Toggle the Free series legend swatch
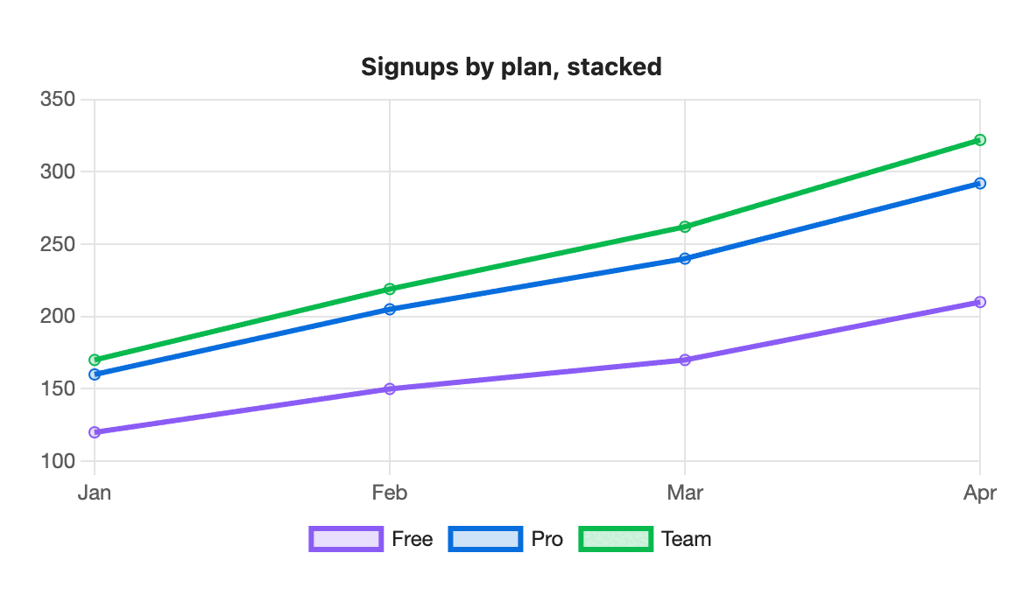 point(346,540)
